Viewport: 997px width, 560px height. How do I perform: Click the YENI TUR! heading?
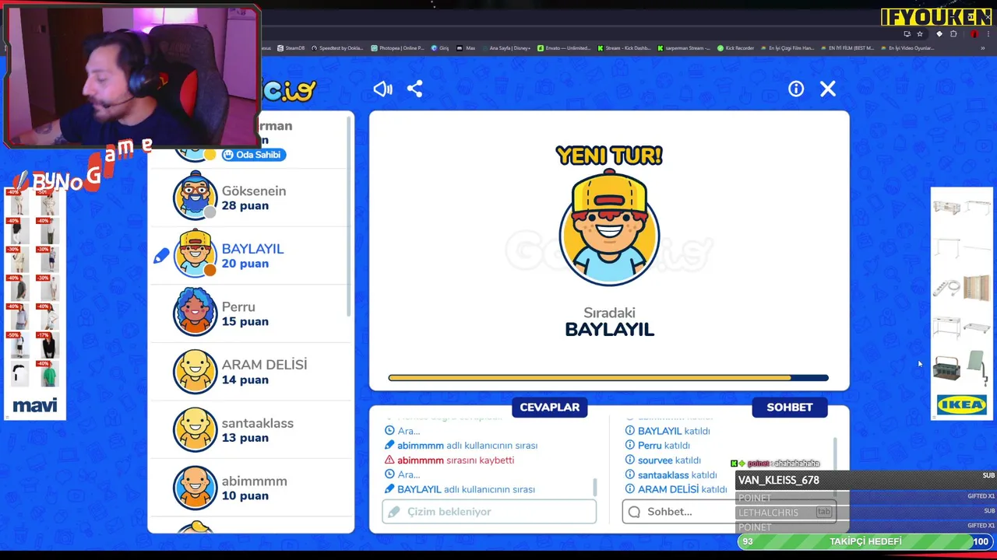[x=609, y=155]
